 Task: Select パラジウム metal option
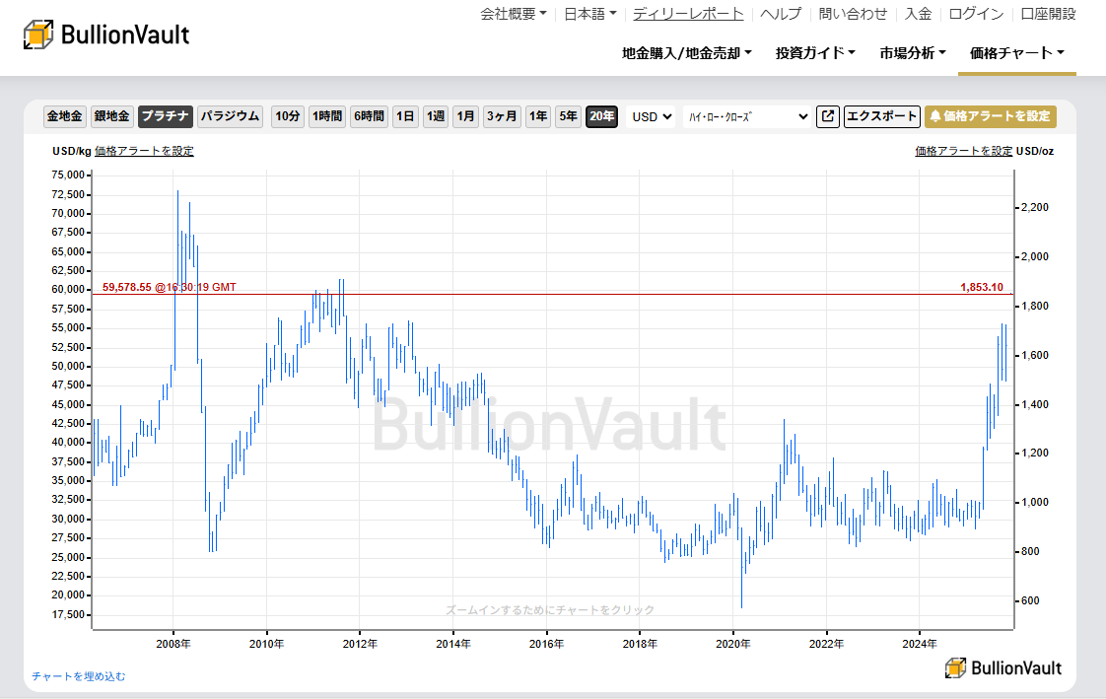pos(230,116)
